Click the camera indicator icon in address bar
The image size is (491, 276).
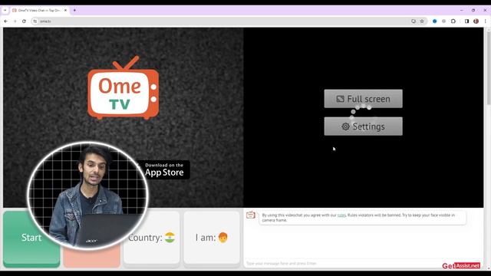(414, 21)
